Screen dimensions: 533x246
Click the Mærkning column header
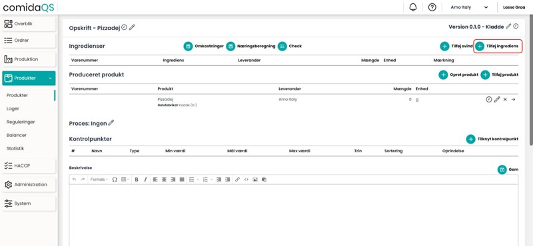point(444,61)
